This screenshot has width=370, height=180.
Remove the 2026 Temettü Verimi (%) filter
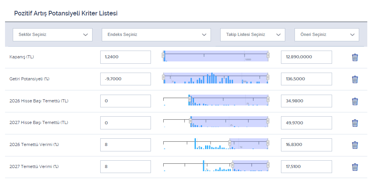pyautogui.click(x=355, y=145)
